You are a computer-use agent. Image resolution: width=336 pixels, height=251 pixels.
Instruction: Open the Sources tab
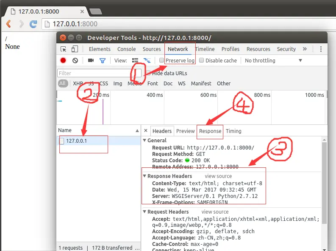tap(152, 49)
